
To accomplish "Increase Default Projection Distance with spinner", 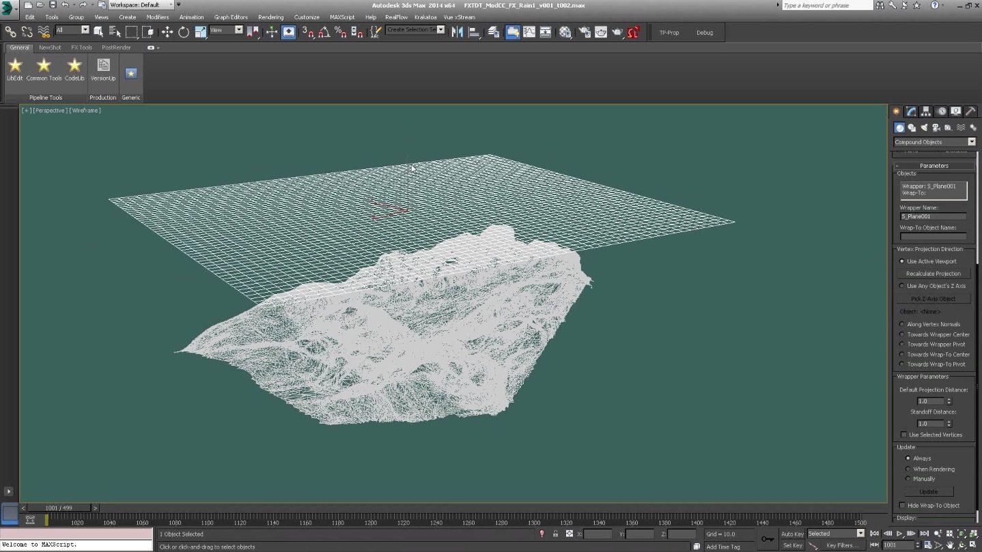I will pos(949,399).
